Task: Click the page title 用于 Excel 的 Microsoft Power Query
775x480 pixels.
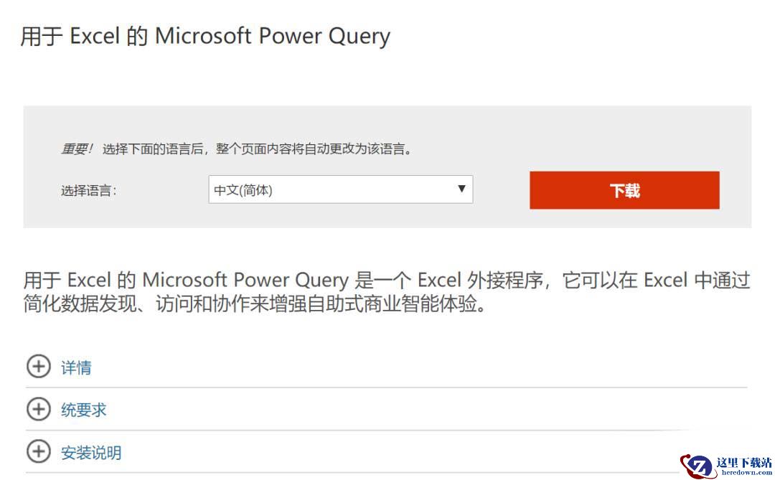Action: pos(206,37)
